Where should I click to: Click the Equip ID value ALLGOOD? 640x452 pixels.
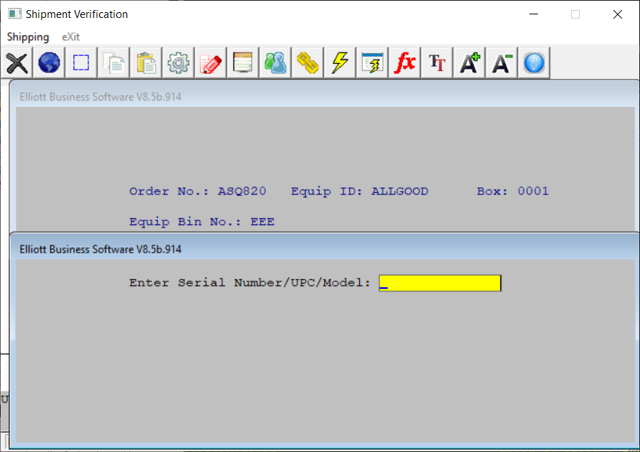(399, 191)
